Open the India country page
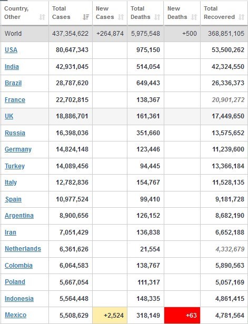 (x=12, y=66)
